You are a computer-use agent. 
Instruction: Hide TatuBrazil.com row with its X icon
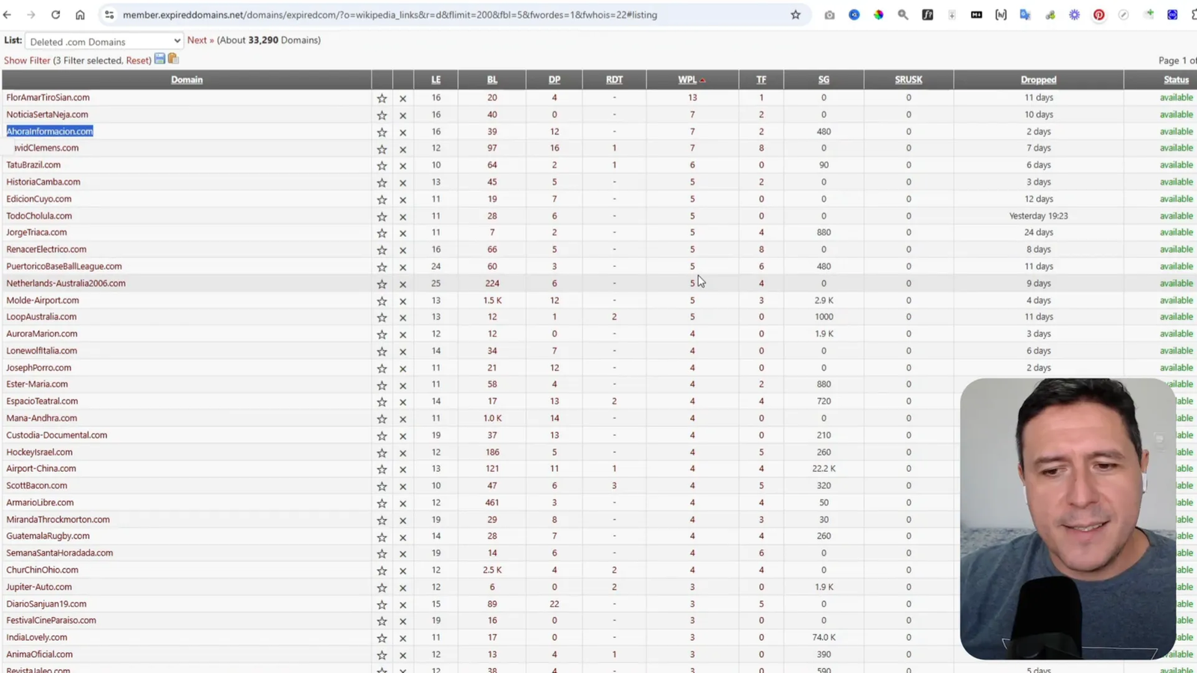coord(402,166)
